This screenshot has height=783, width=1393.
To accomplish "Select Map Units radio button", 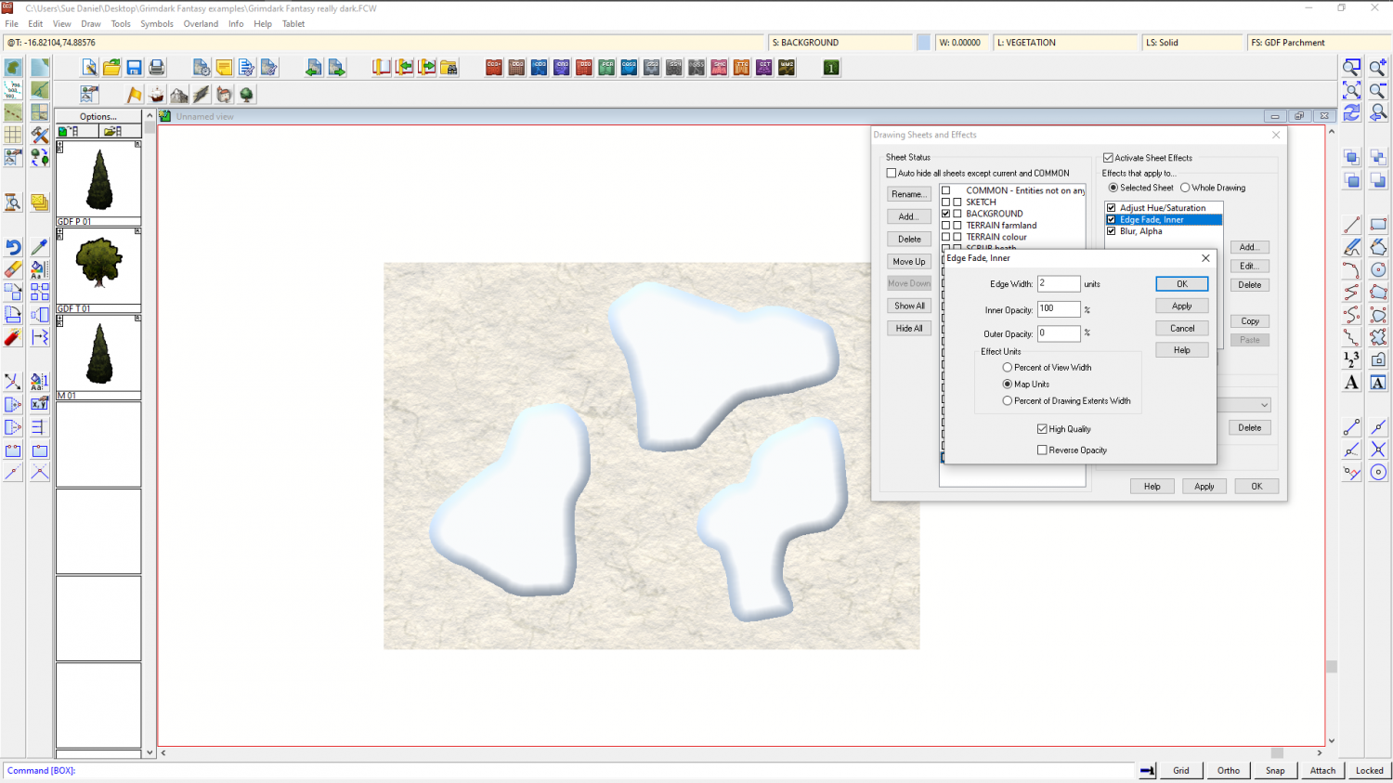I will click(x=1008, y=385).
